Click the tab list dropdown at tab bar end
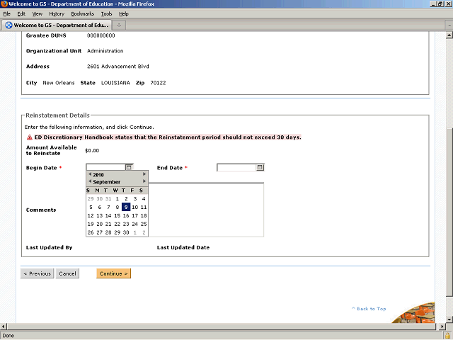This screenshot has width=453, height=340. (449, 25)
